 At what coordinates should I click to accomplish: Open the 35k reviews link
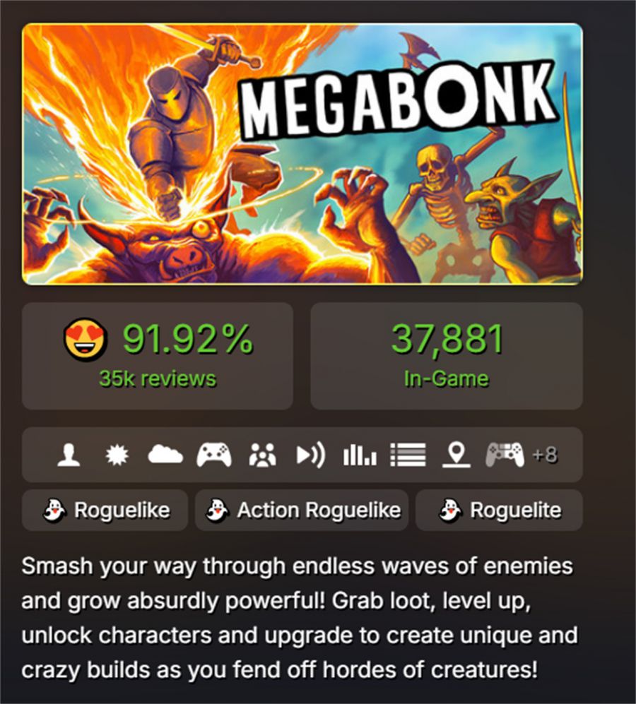pyautogui.click(x=158, y=378)
